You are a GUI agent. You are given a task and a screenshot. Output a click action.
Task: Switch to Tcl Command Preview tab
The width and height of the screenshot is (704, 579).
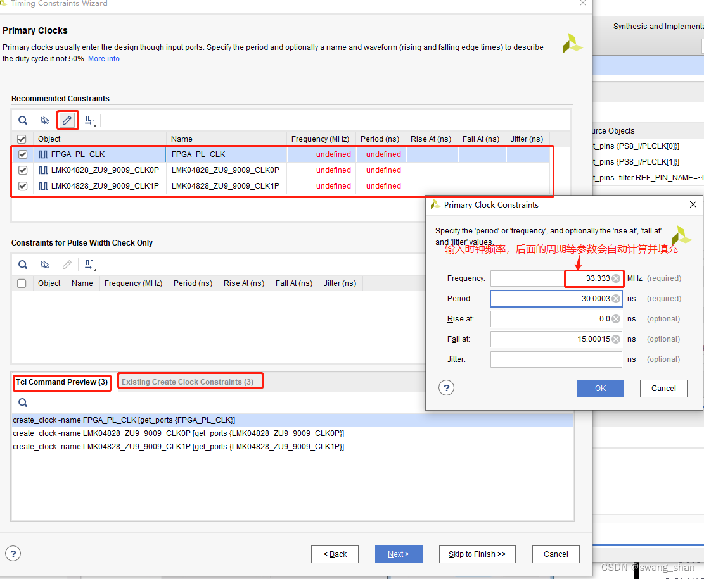tap(62, 382)
